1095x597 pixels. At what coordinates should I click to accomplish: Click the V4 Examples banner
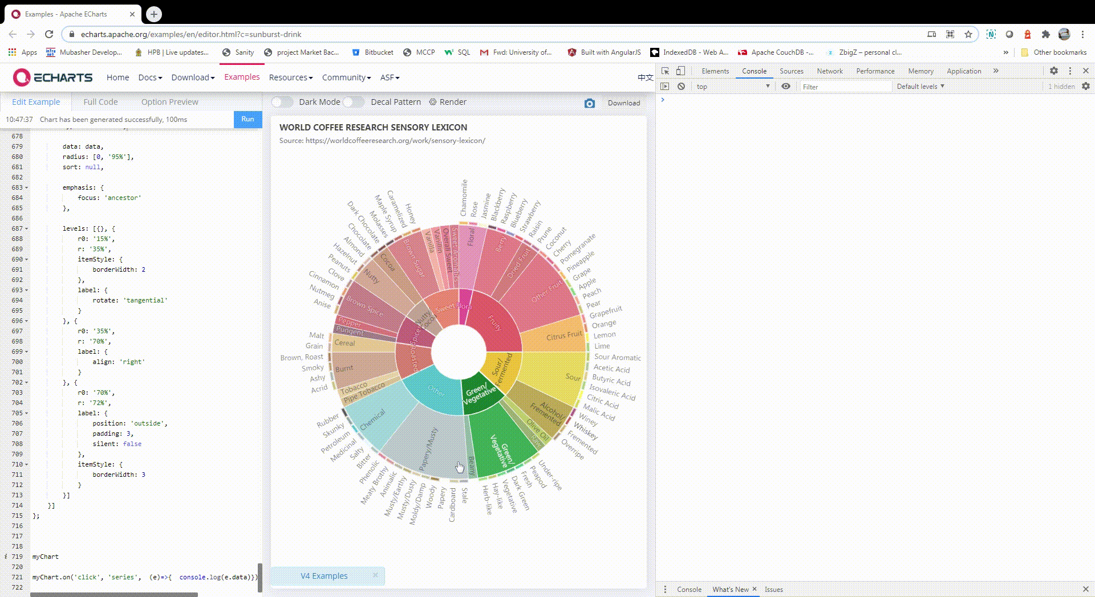coord(324,576)
